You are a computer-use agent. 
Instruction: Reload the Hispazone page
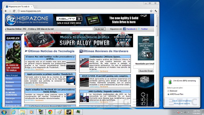[x=14, y=11]
